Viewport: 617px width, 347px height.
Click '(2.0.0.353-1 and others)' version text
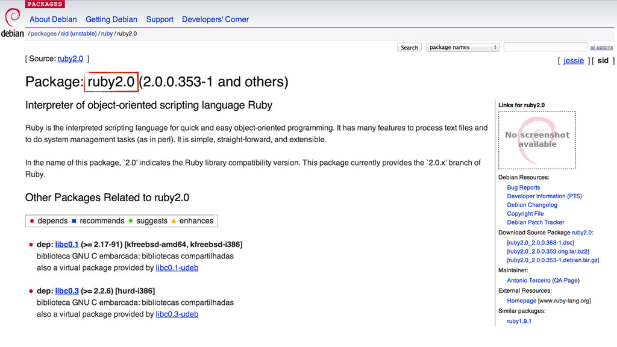(x=214, y=82)
